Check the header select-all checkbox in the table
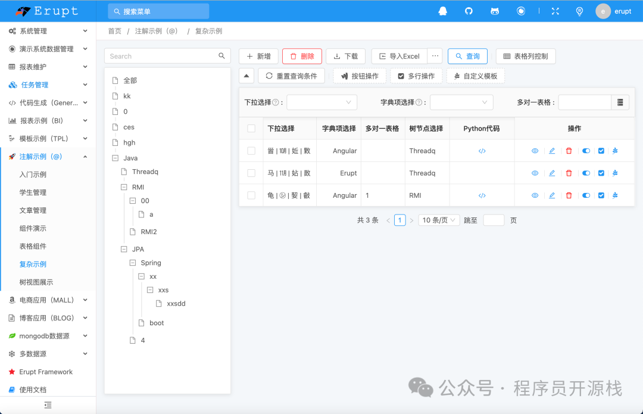The image size is (643, 414). 251,128
